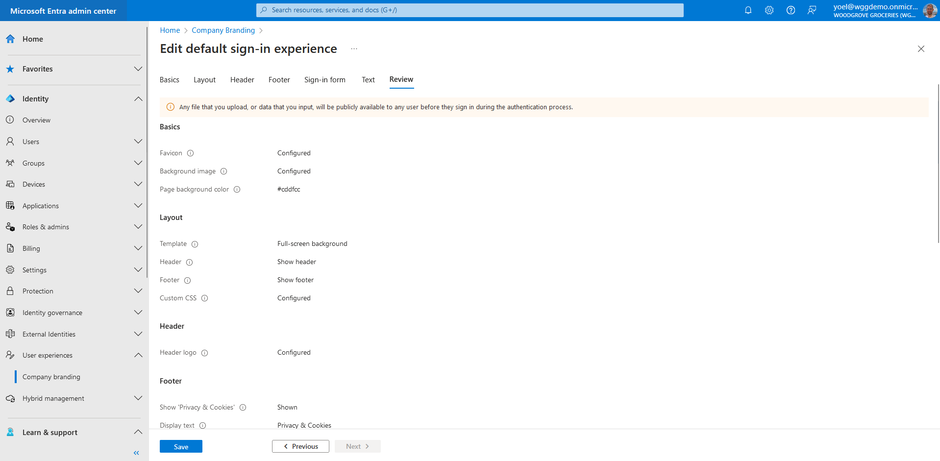This screenshot has height=461, width=940.
Task: Go back with the Previous button
Action: [x=300, y=446]
